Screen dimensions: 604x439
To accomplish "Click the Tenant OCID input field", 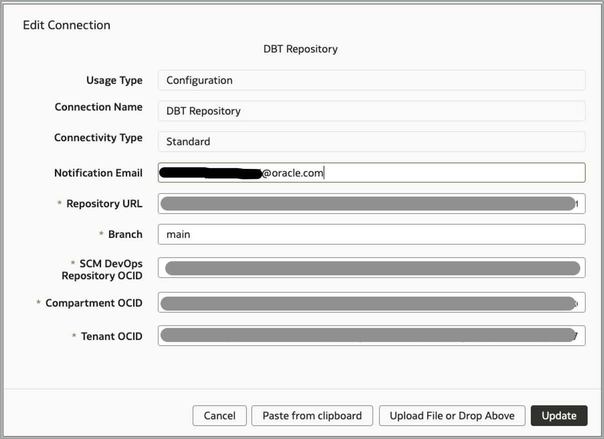I will click(371, 336).
